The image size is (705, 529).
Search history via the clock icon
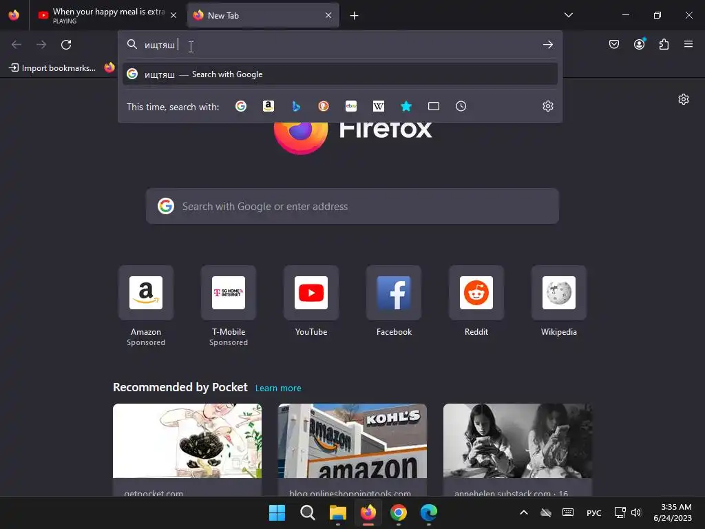(x=461, y=106)
